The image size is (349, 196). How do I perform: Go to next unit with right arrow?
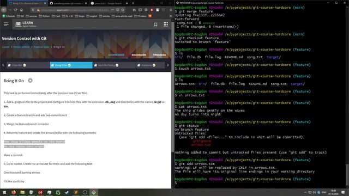click(168, 65)
